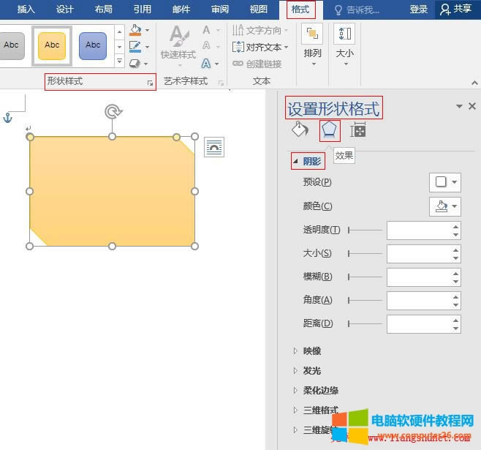
Task: Expand the Reflection (映像) section
Action: (311, 351)
